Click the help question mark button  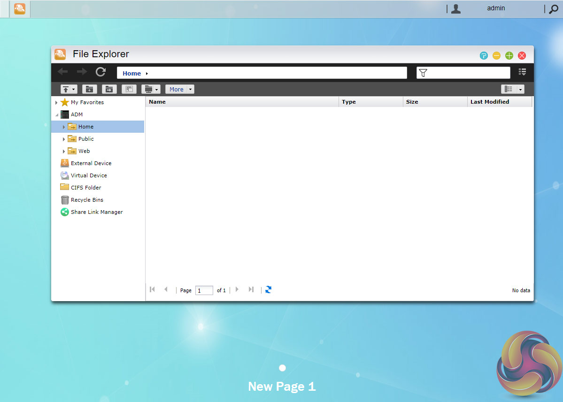click(x=484, y=56)
